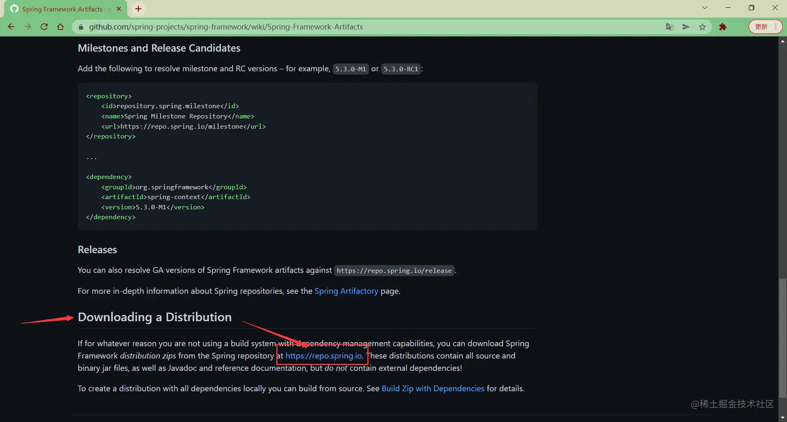Click the send-to-device paper plane icon
This screenshot has height=422, width=787.
coord(686,27)
